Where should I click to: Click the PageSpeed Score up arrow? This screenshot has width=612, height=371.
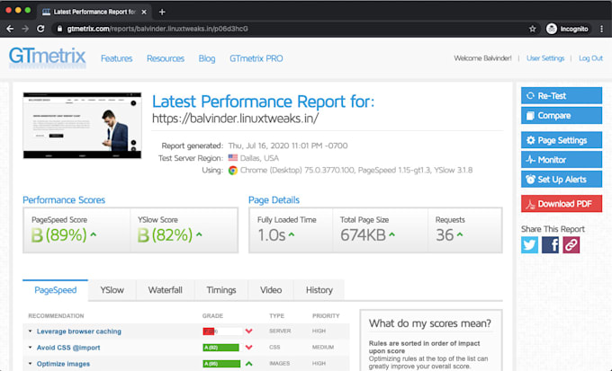pos(94,234)
